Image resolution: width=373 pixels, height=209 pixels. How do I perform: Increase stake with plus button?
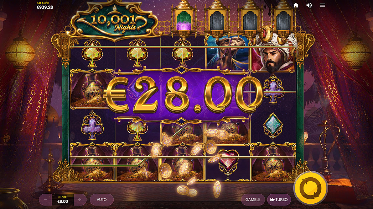(79, 200)
